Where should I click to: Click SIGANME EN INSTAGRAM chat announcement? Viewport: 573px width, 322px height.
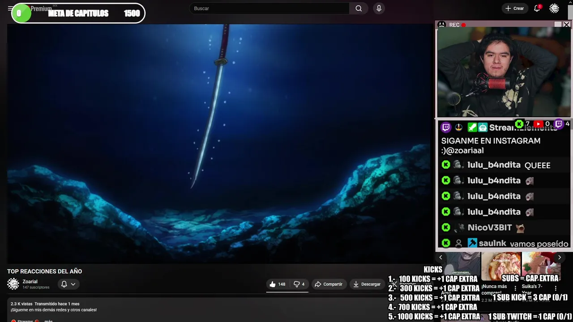[x=491, y=145]
